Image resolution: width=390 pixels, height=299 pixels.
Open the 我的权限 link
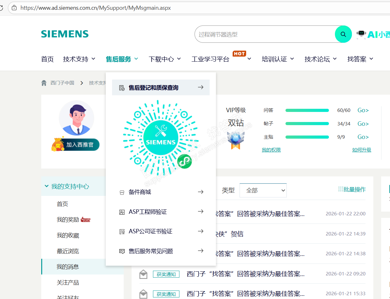click(271, 150)
